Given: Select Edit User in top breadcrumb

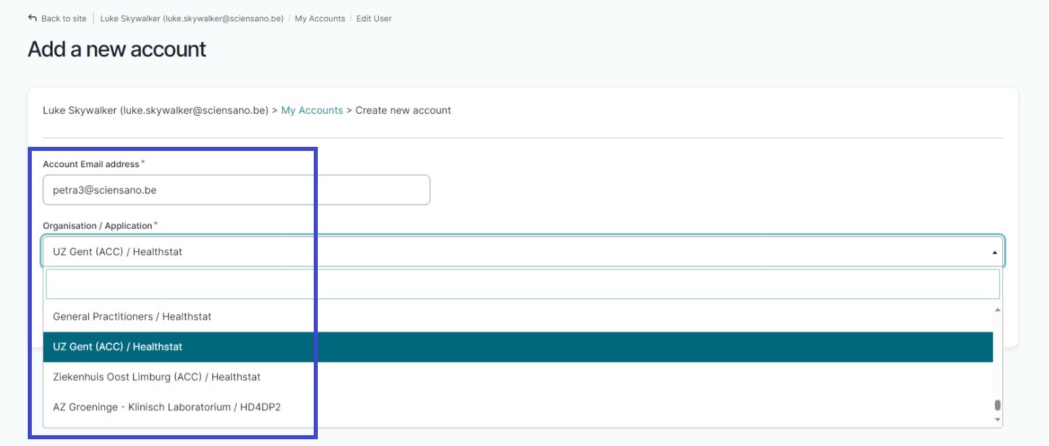Looking at the screenshot, I should (x=374, y=19).
